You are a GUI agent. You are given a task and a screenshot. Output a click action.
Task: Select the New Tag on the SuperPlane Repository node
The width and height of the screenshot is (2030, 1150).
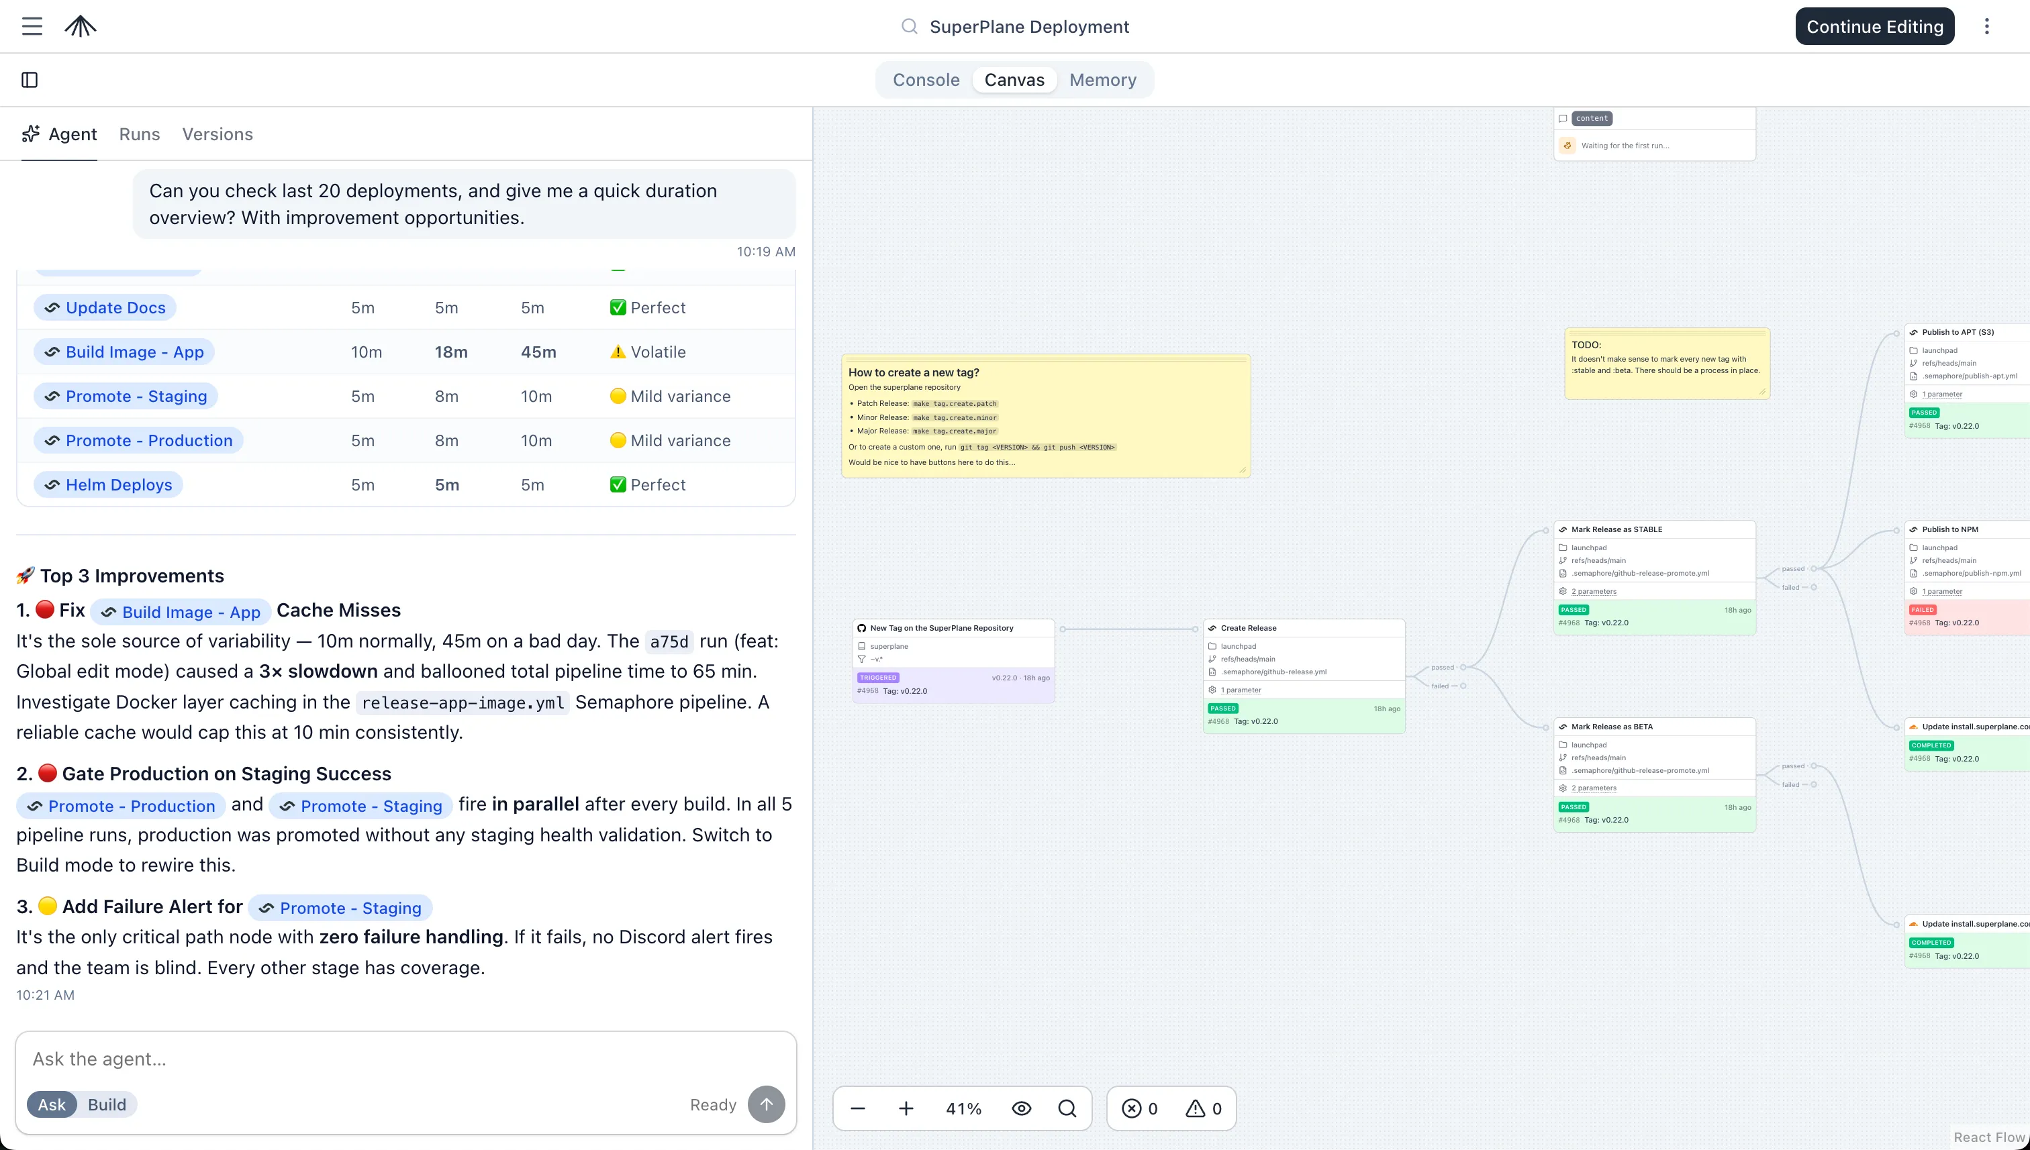[953, 660]
